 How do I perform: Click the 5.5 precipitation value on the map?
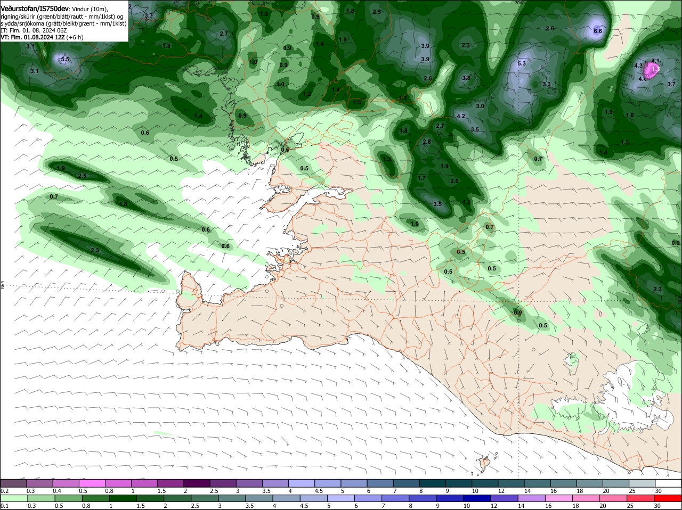[x=65, y=59]
